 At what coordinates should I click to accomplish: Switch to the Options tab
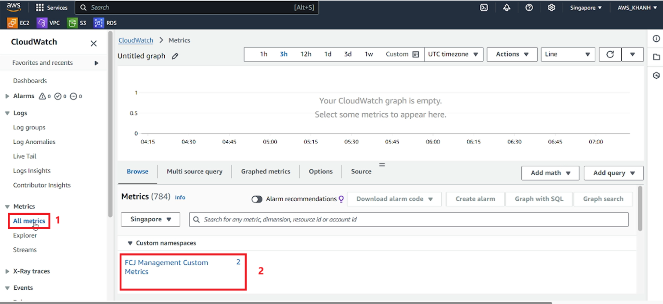pyautogui.click(x=321, y=172)
